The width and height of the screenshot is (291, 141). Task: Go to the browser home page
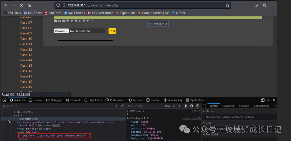tap(29, 5)
